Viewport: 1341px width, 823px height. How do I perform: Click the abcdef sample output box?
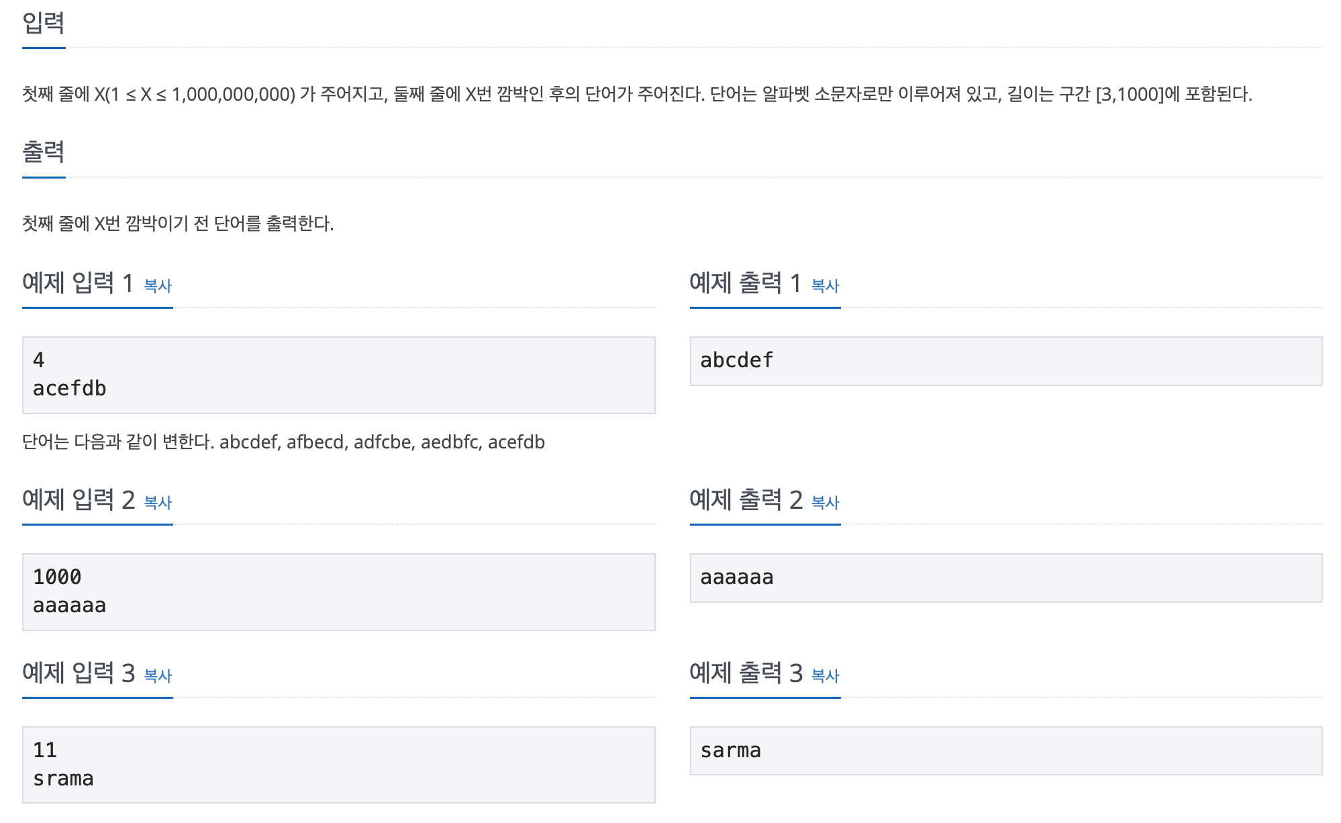(x=1006, y=361)
